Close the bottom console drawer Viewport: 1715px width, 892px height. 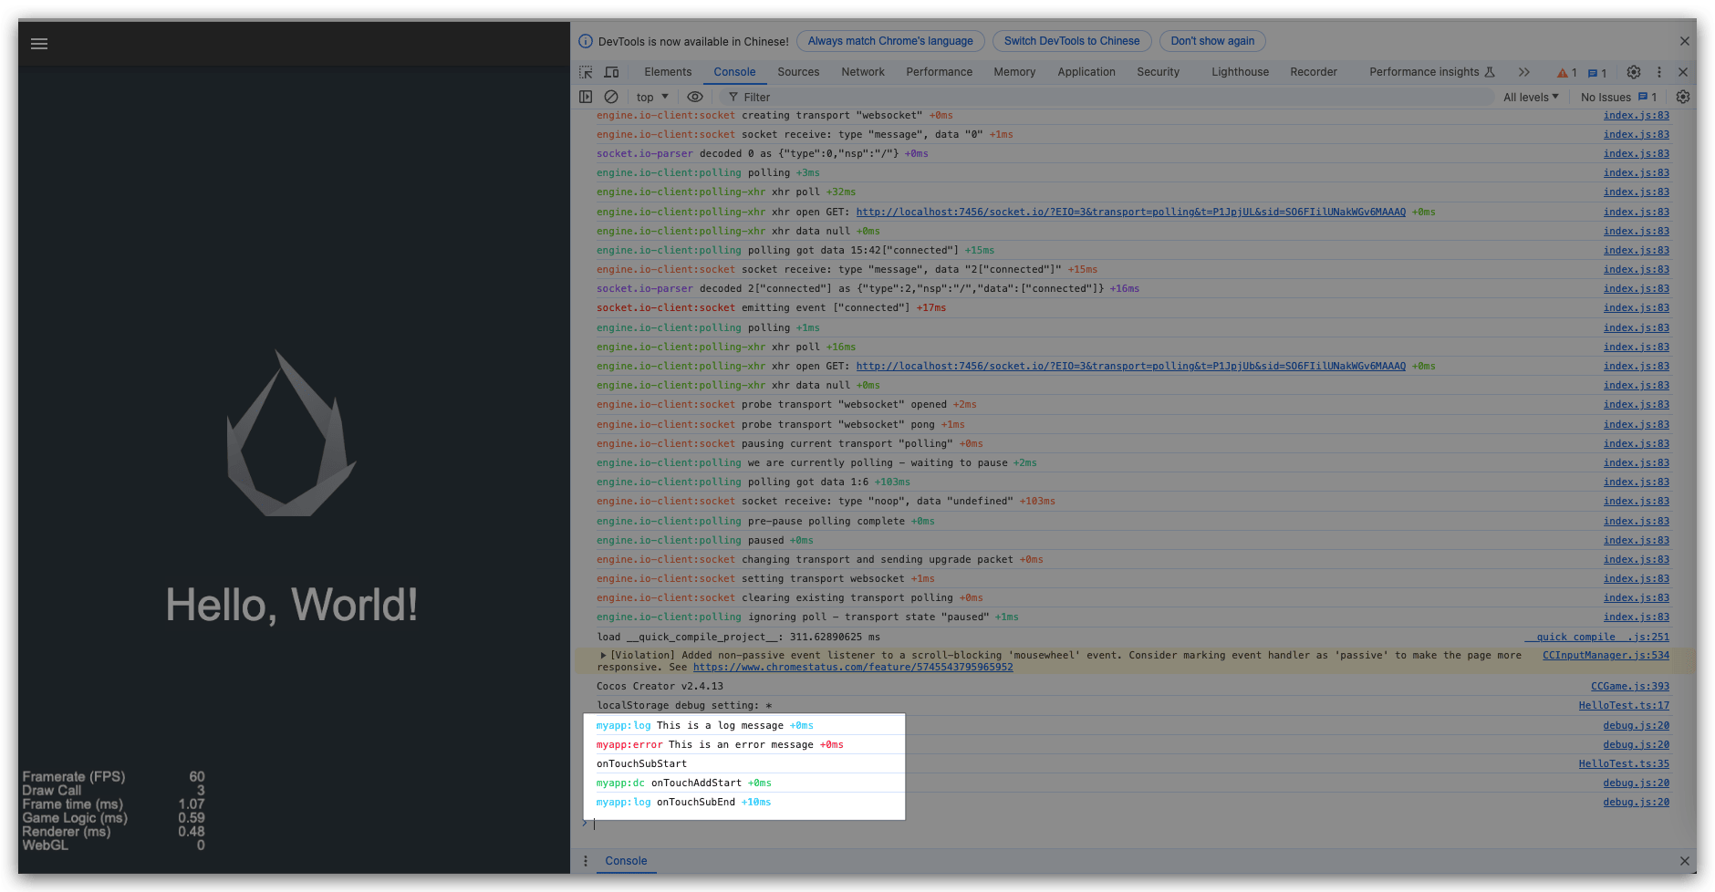[x=1684, y=861]
